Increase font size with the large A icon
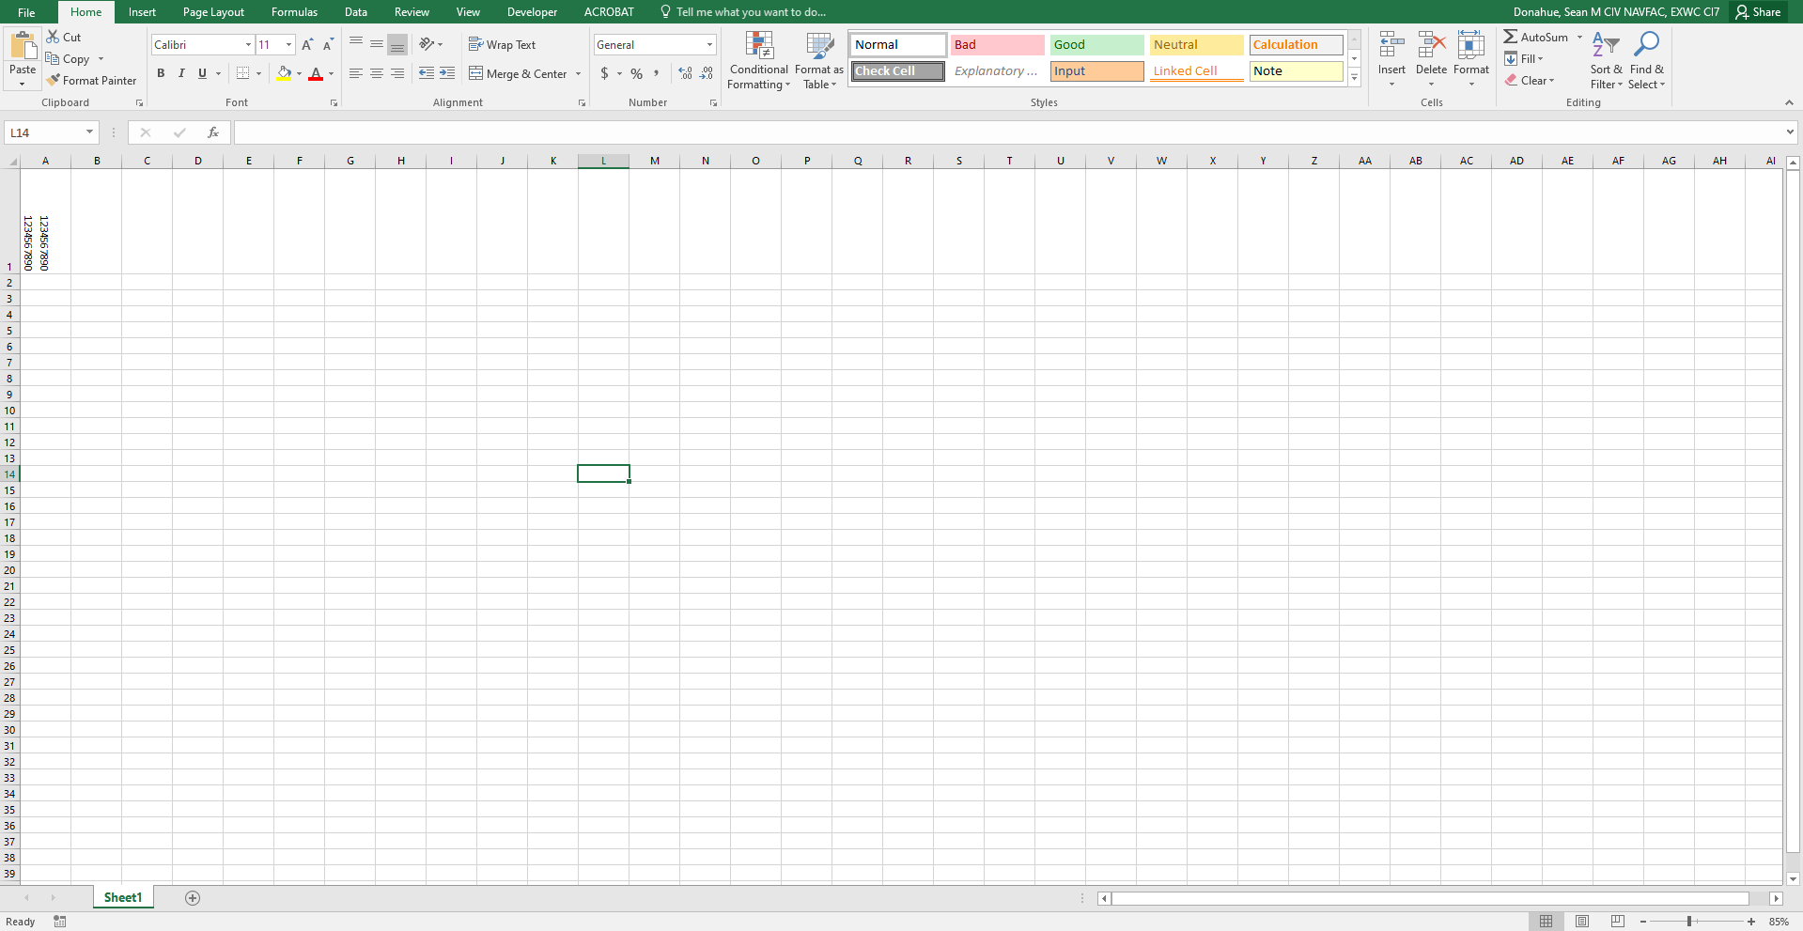The height and width of the screenshot is (931, 1803). coord(307,44)
